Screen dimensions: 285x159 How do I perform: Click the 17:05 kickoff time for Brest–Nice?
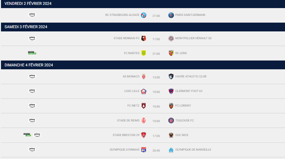[156, 135]
